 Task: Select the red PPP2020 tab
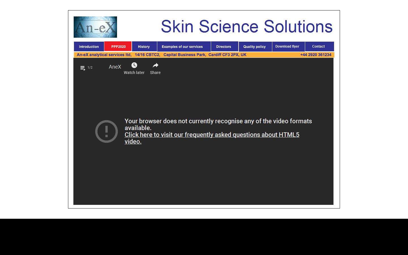(x=118, y=47)
